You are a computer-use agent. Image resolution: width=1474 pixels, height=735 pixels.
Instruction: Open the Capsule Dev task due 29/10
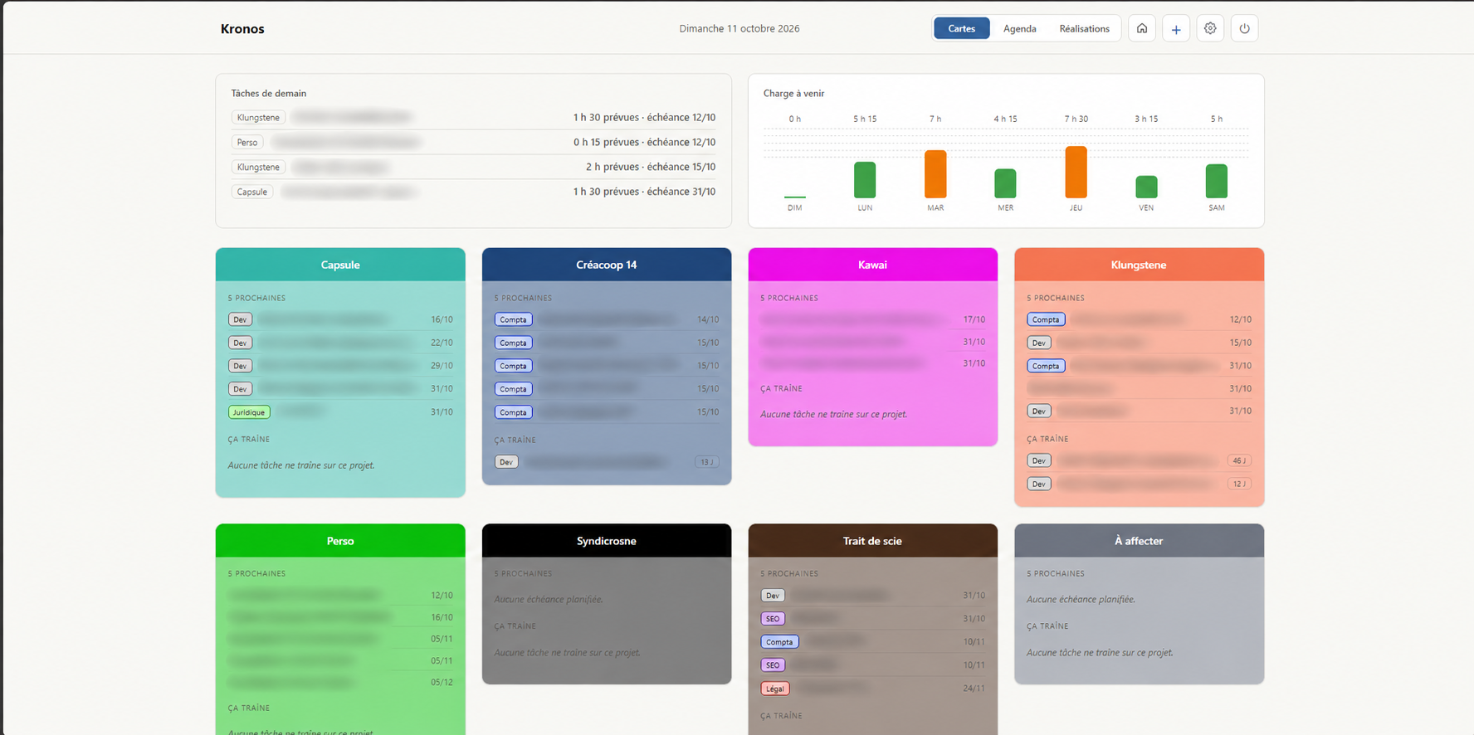[x=340, y=366]
